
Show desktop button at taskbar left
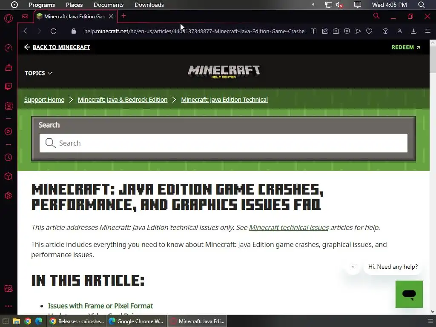tap(5, 321)
